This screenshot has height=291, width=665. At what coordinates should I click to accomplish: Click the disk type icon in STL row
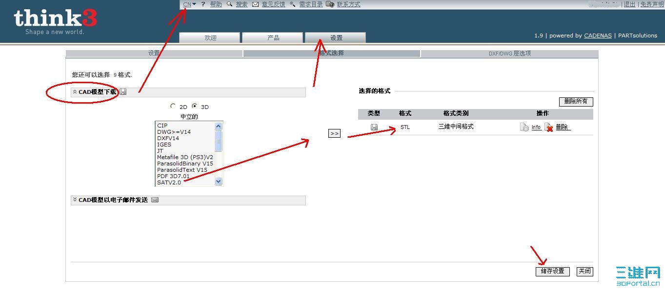tap(374, 127)
